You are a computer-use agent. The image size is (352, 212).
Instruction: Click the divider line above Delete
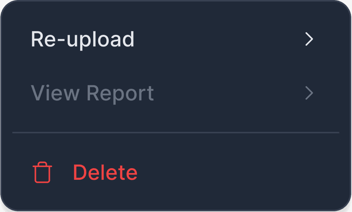click(x=176, y=133)
